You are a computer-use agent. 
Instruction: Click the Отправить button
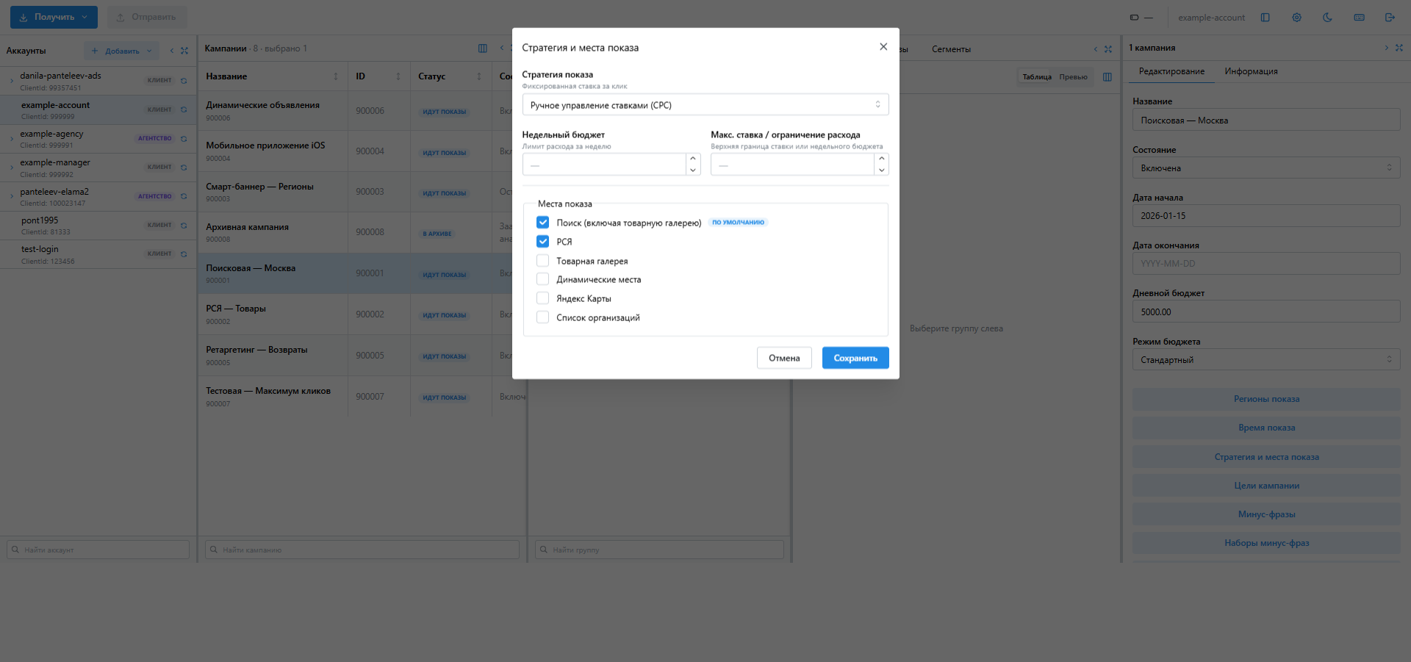147,17
